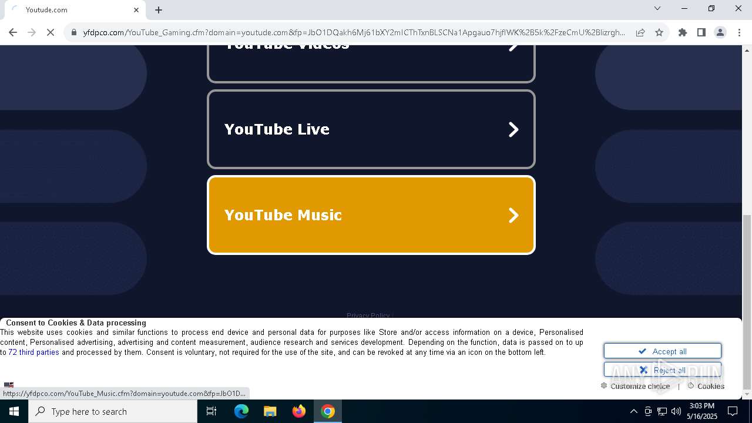752x423 pixels.
Task: Bookmark this tab with the star
Action: 659,33
